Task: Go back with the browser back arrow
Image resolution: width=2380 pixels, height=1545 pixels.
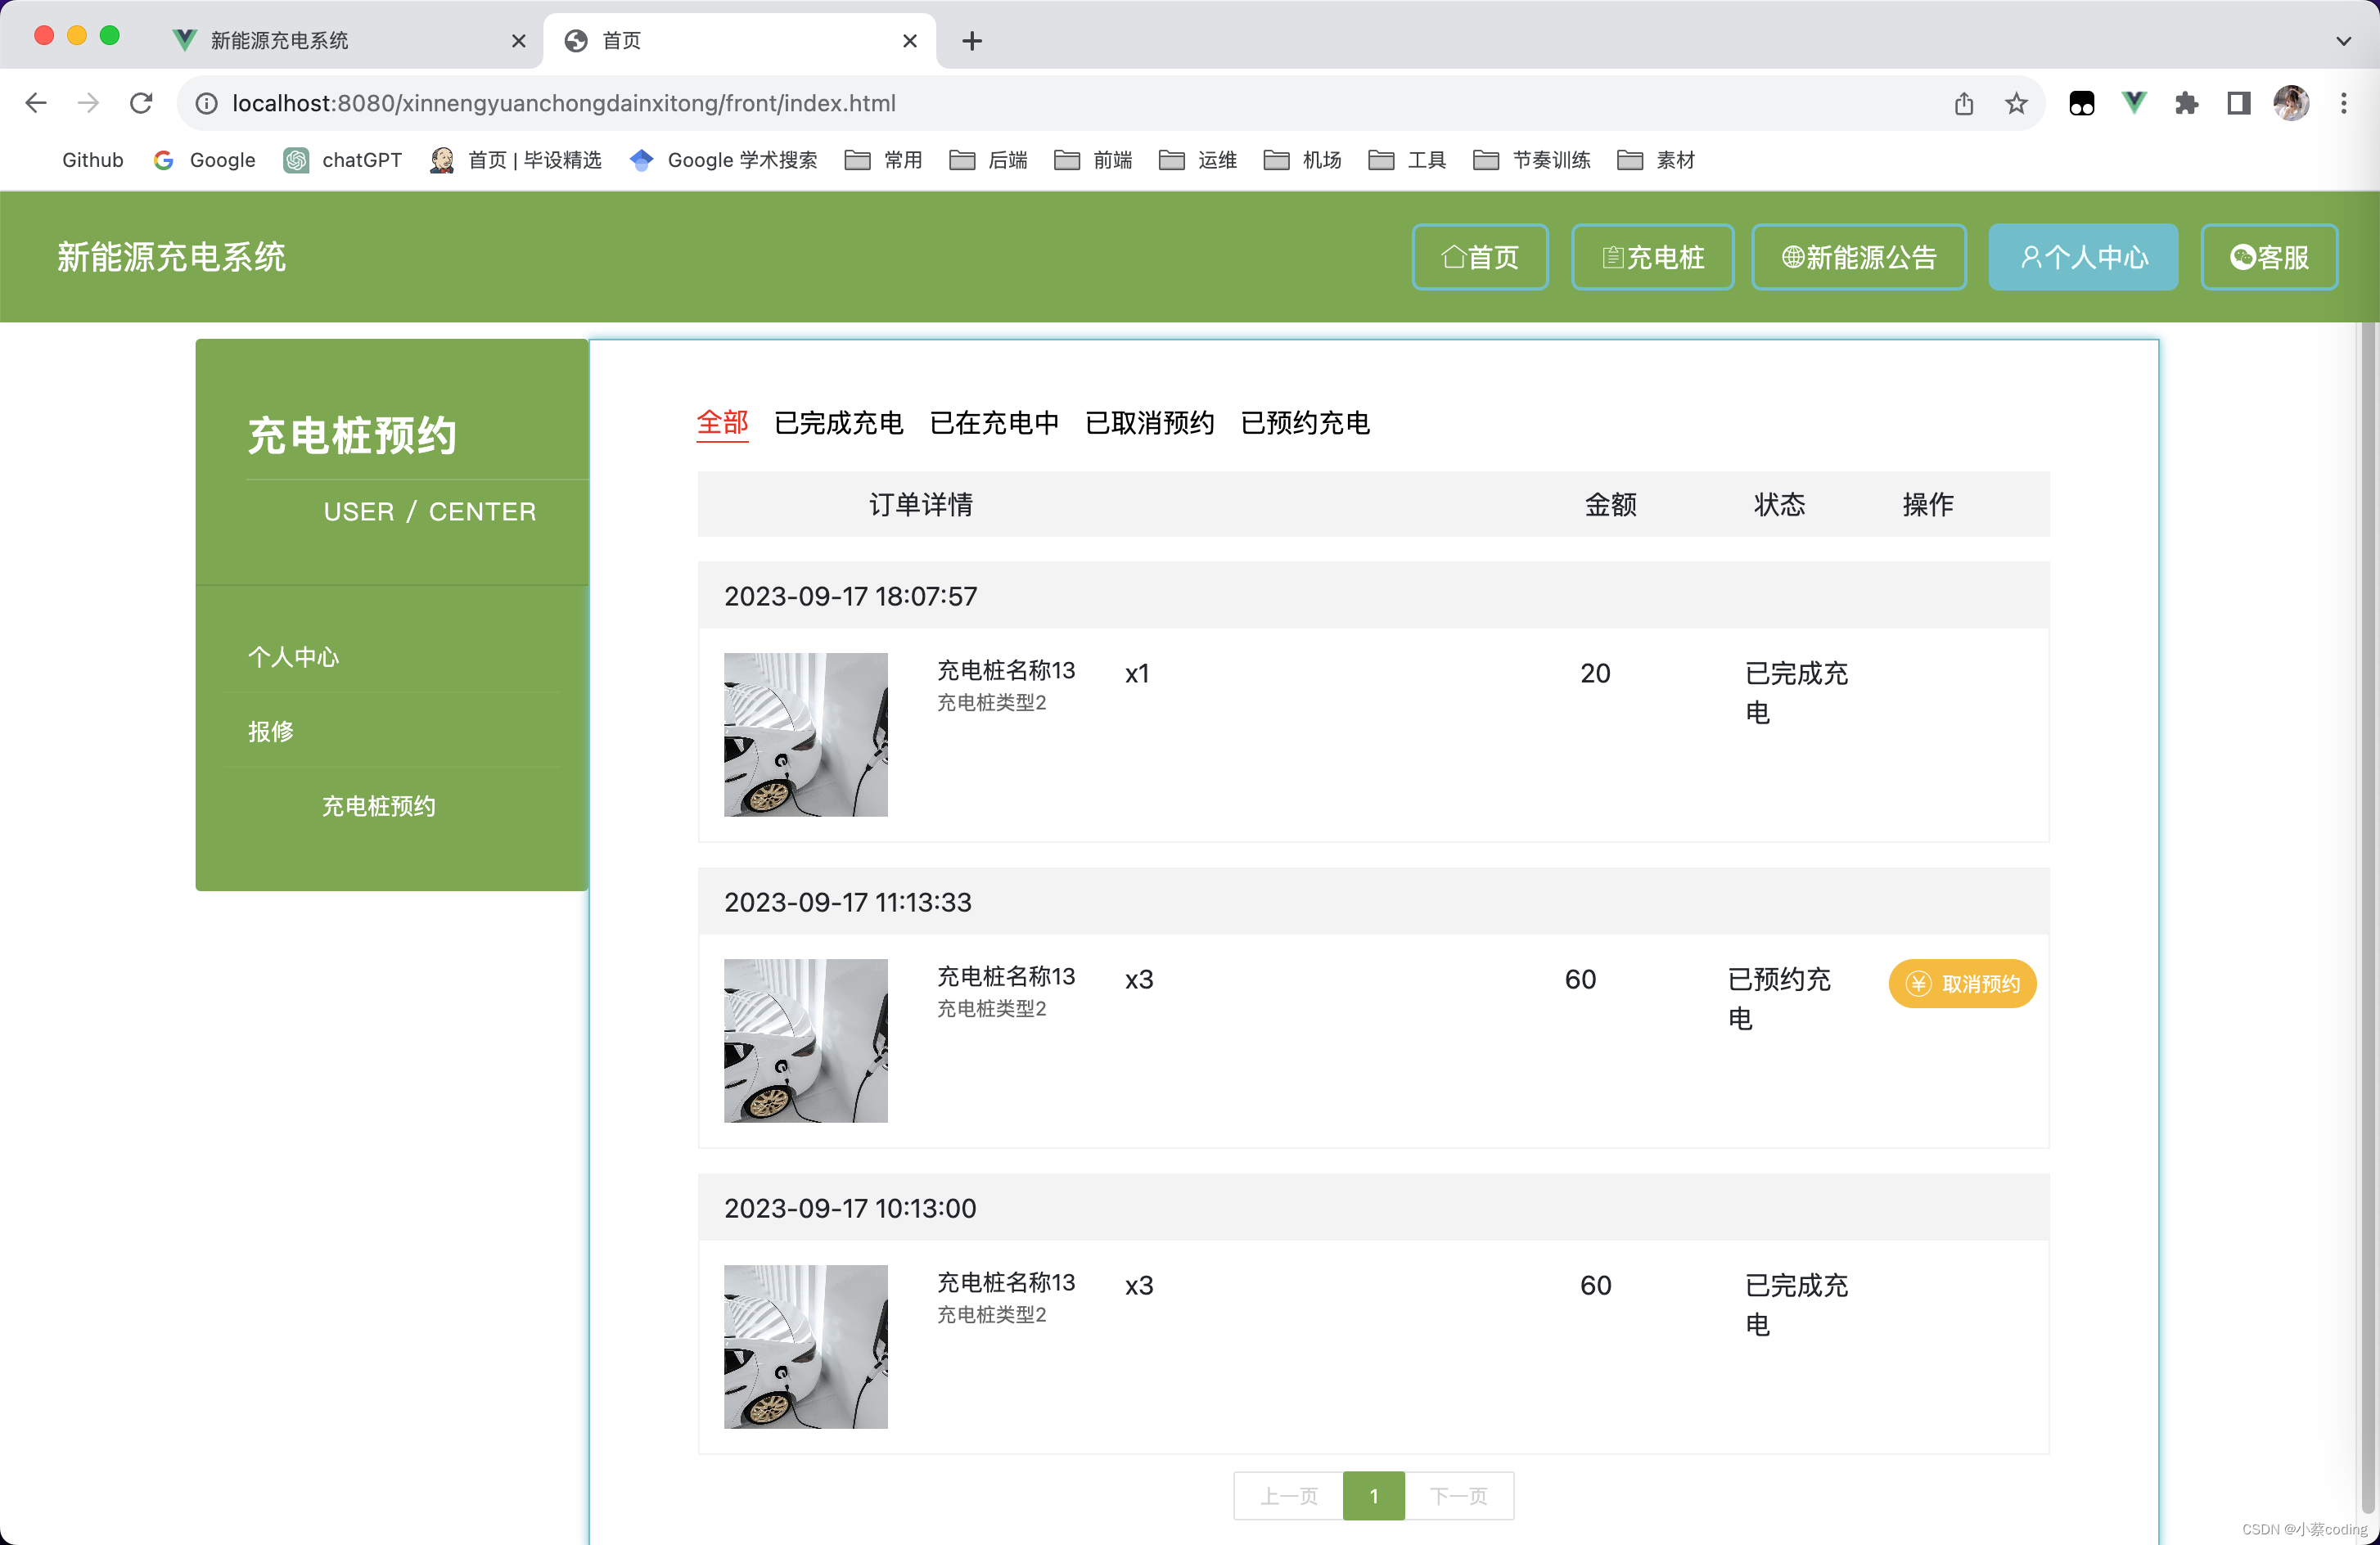Action: pyautogui.click(x=36, y=103)
